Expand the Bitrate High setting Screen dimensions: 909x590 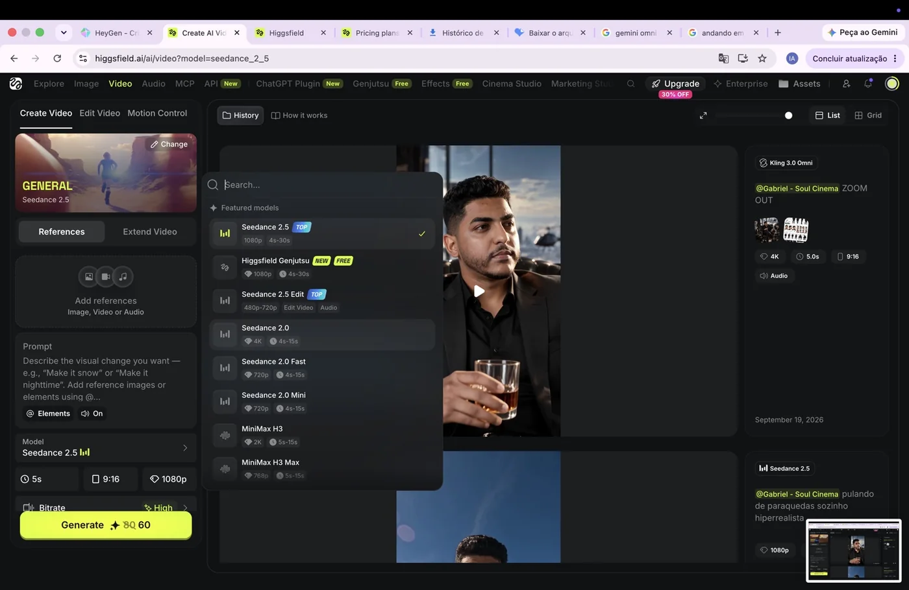tap(106, 506)
